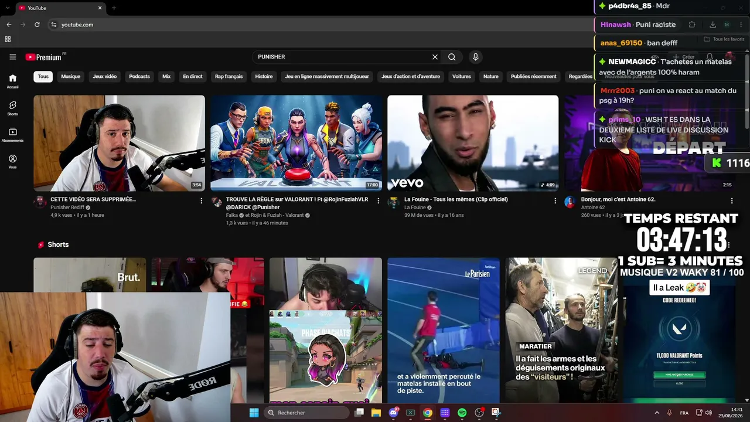Open the Punisher Rediff channel avatar
Viewport: 750px width, 422px height.
tap(40, 202)
